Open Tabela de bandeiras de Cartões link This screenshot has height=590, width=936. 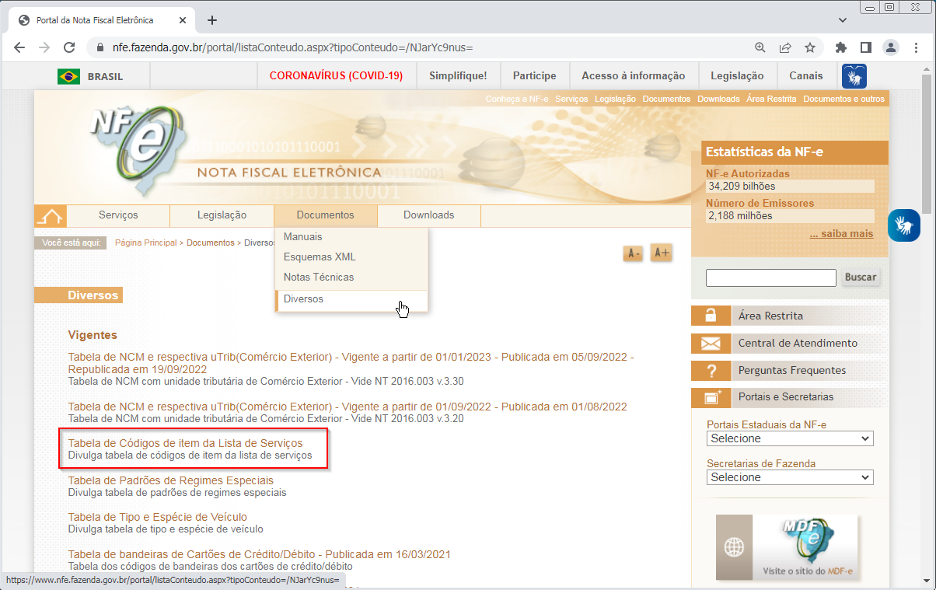(259, 554)
